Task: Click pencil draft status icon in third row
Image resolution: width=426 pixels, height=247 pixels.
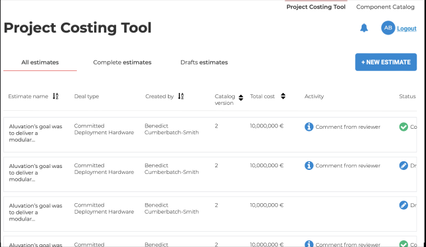Action: 403,205
